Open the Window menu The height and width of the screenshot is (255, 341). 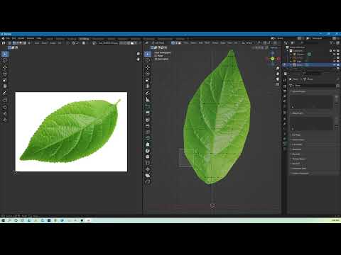(31, 38)
